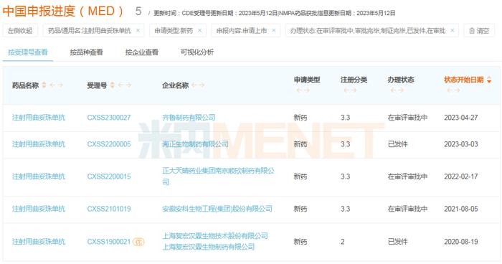This screenshot has width=502, height=264.
Task: Collapse the sidebar with 左侧收起
Action: (x=20, y=31)
